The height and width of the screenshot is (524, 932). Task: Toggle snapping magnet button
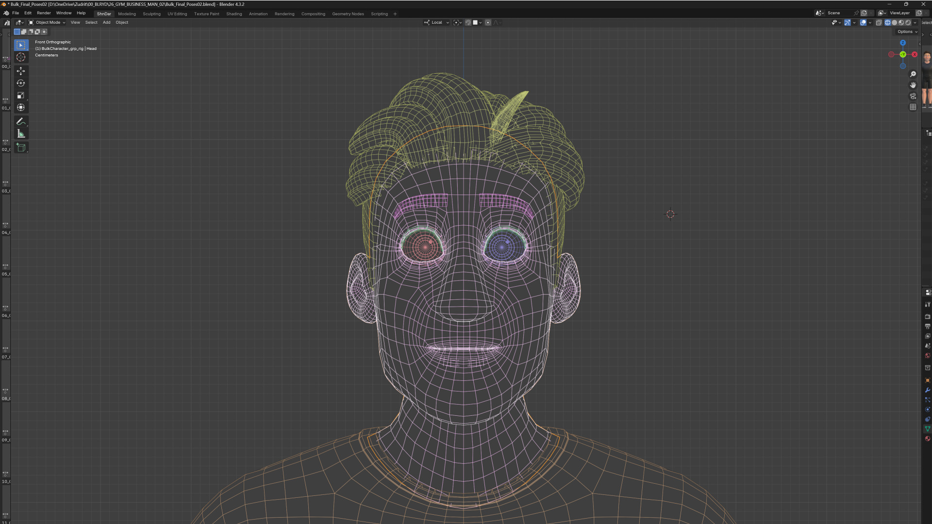468,22
